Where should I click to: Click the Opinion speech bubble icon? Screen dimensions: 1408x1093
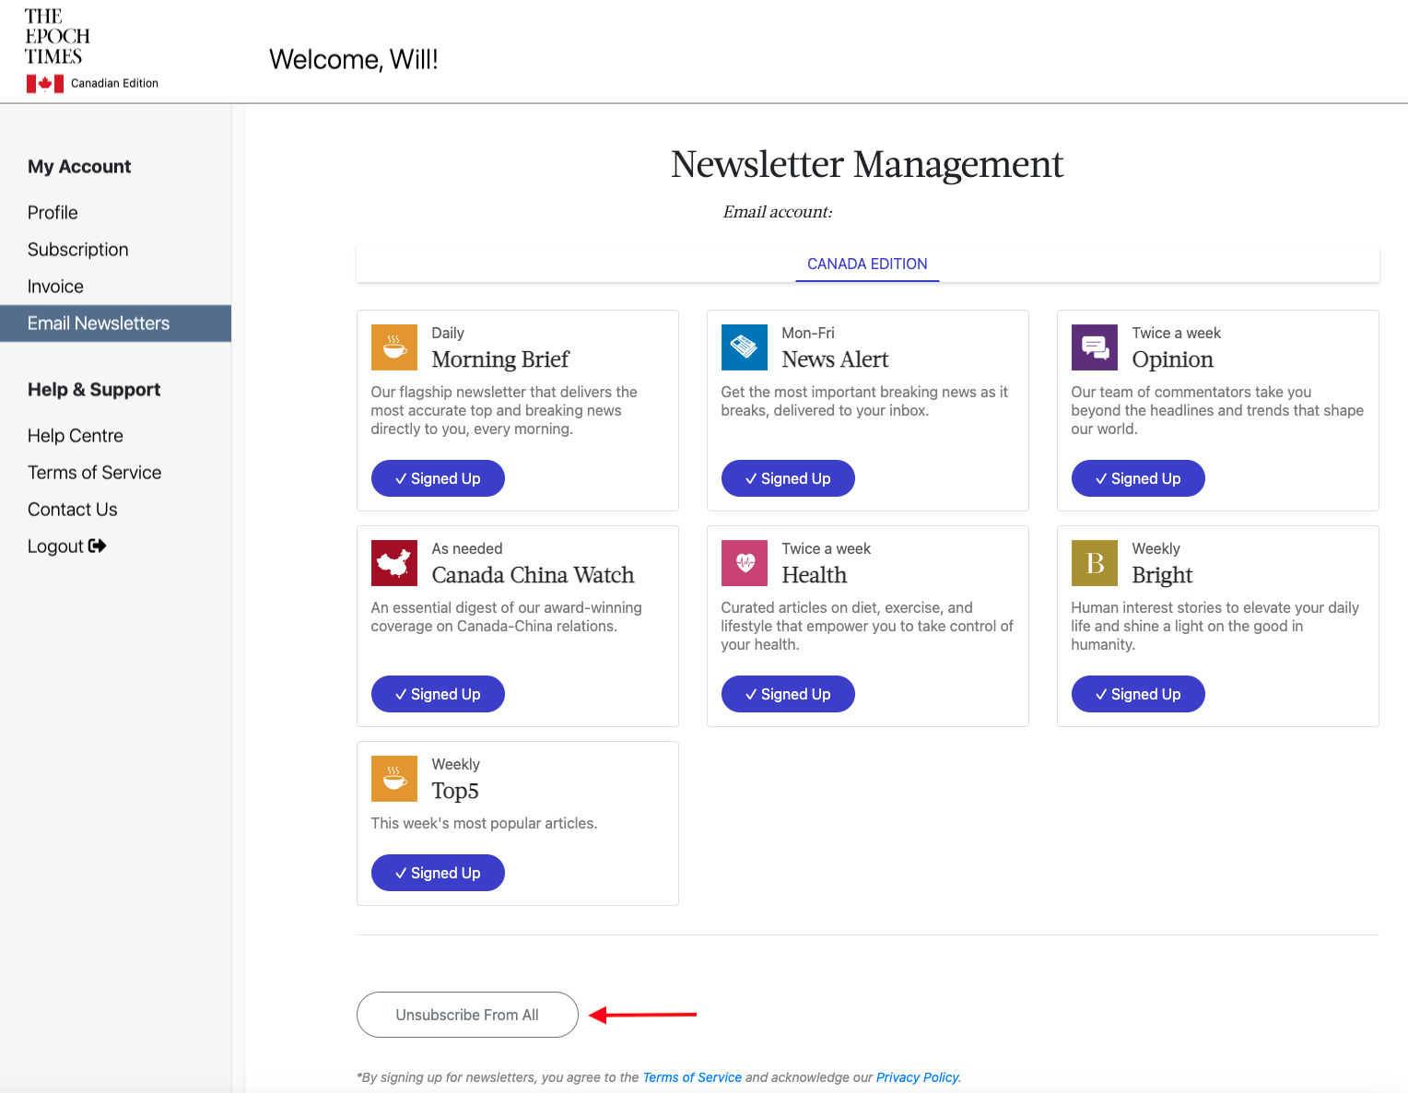(1095, 347)
